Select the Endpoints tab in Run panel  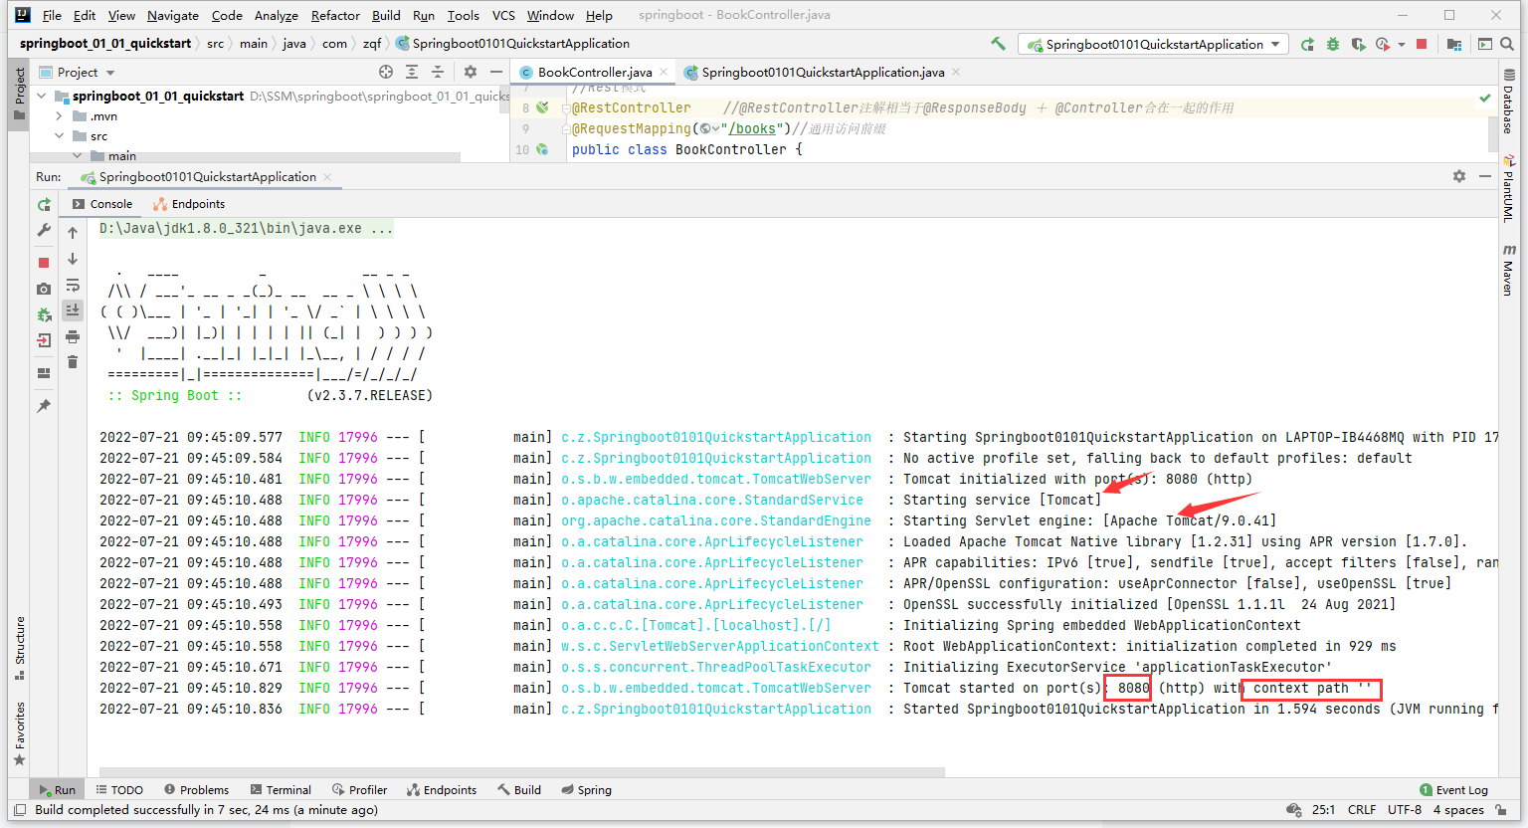coord(189,204)
